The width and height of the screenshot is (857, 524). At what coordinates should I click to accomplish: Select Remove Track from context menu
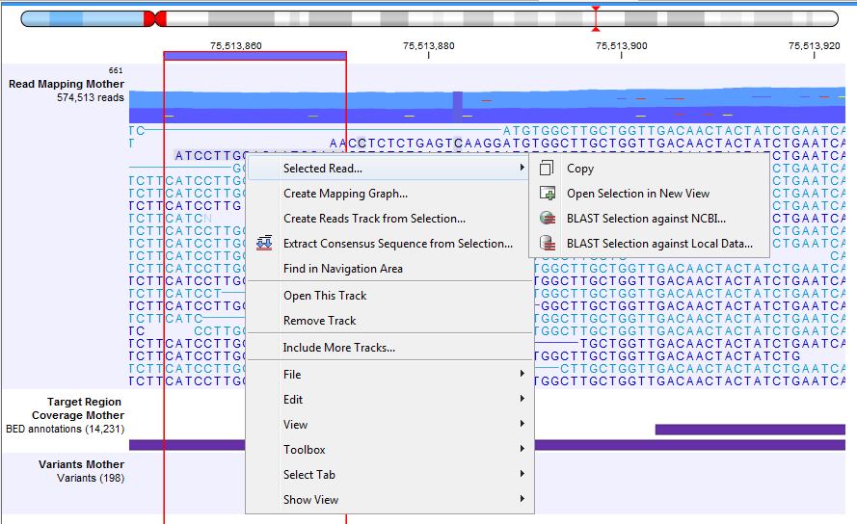point(319,321)
